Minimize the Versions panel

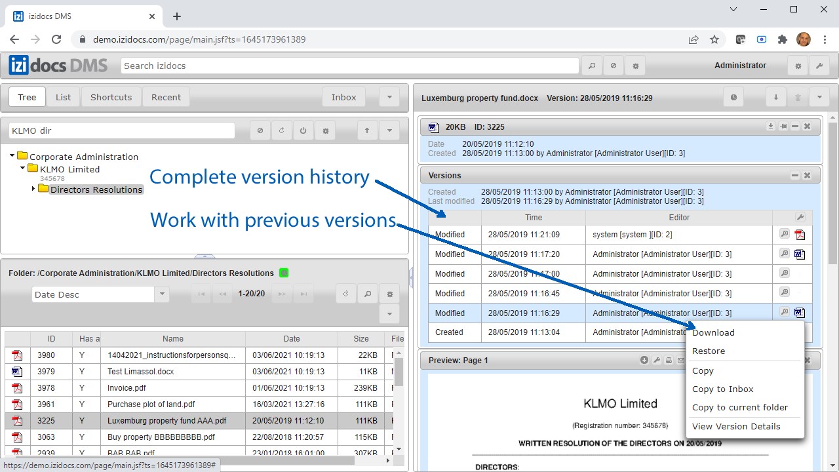(x=795, y=175)
